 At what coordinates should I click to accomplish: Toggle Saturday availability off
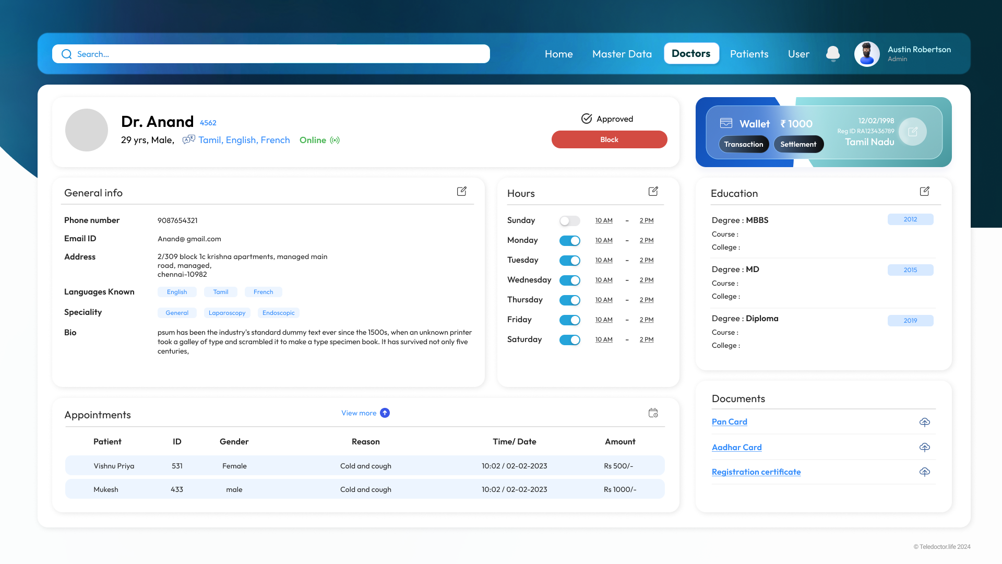[x=569, y=340]
